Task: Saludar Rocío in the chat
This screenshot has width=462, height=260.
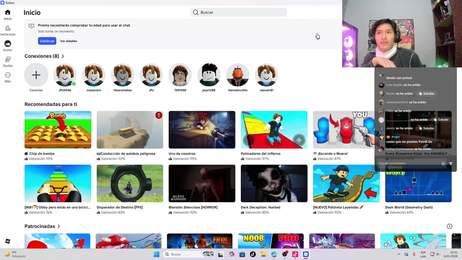Action: click(426, 94)
